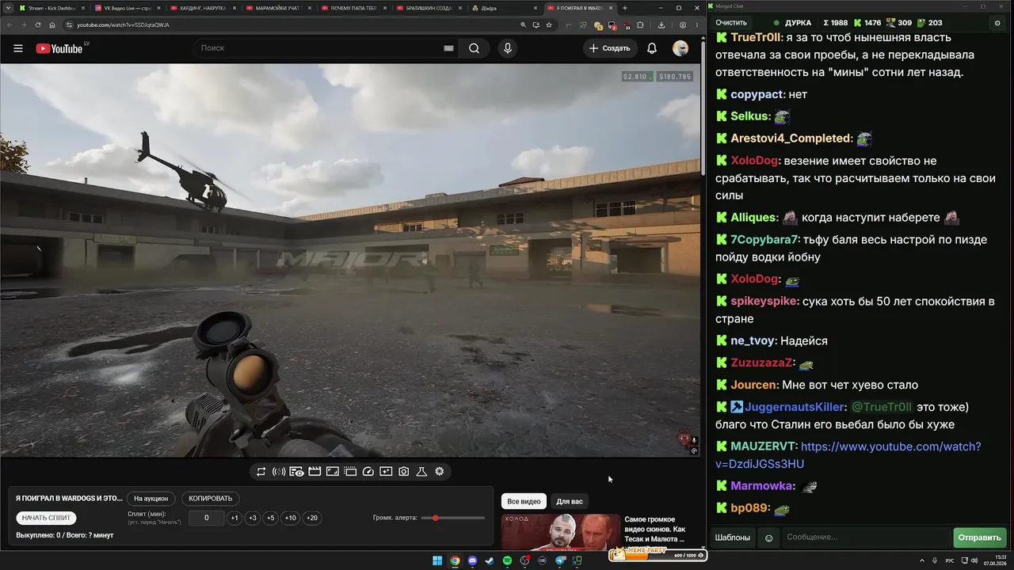Open the YouTube account avatar menu
This screenshot has width=1014, height=570.
click(680, 48)
